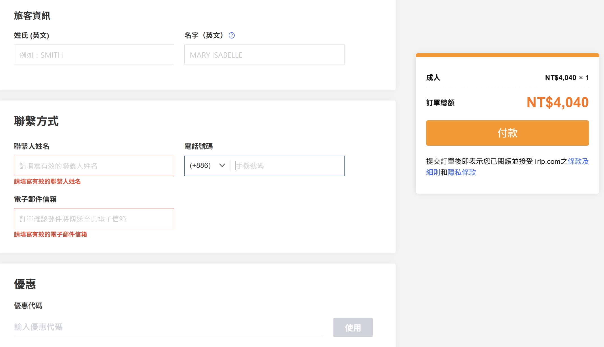
Task: Open the +886 country code dropdown
Action: point(208,166)
